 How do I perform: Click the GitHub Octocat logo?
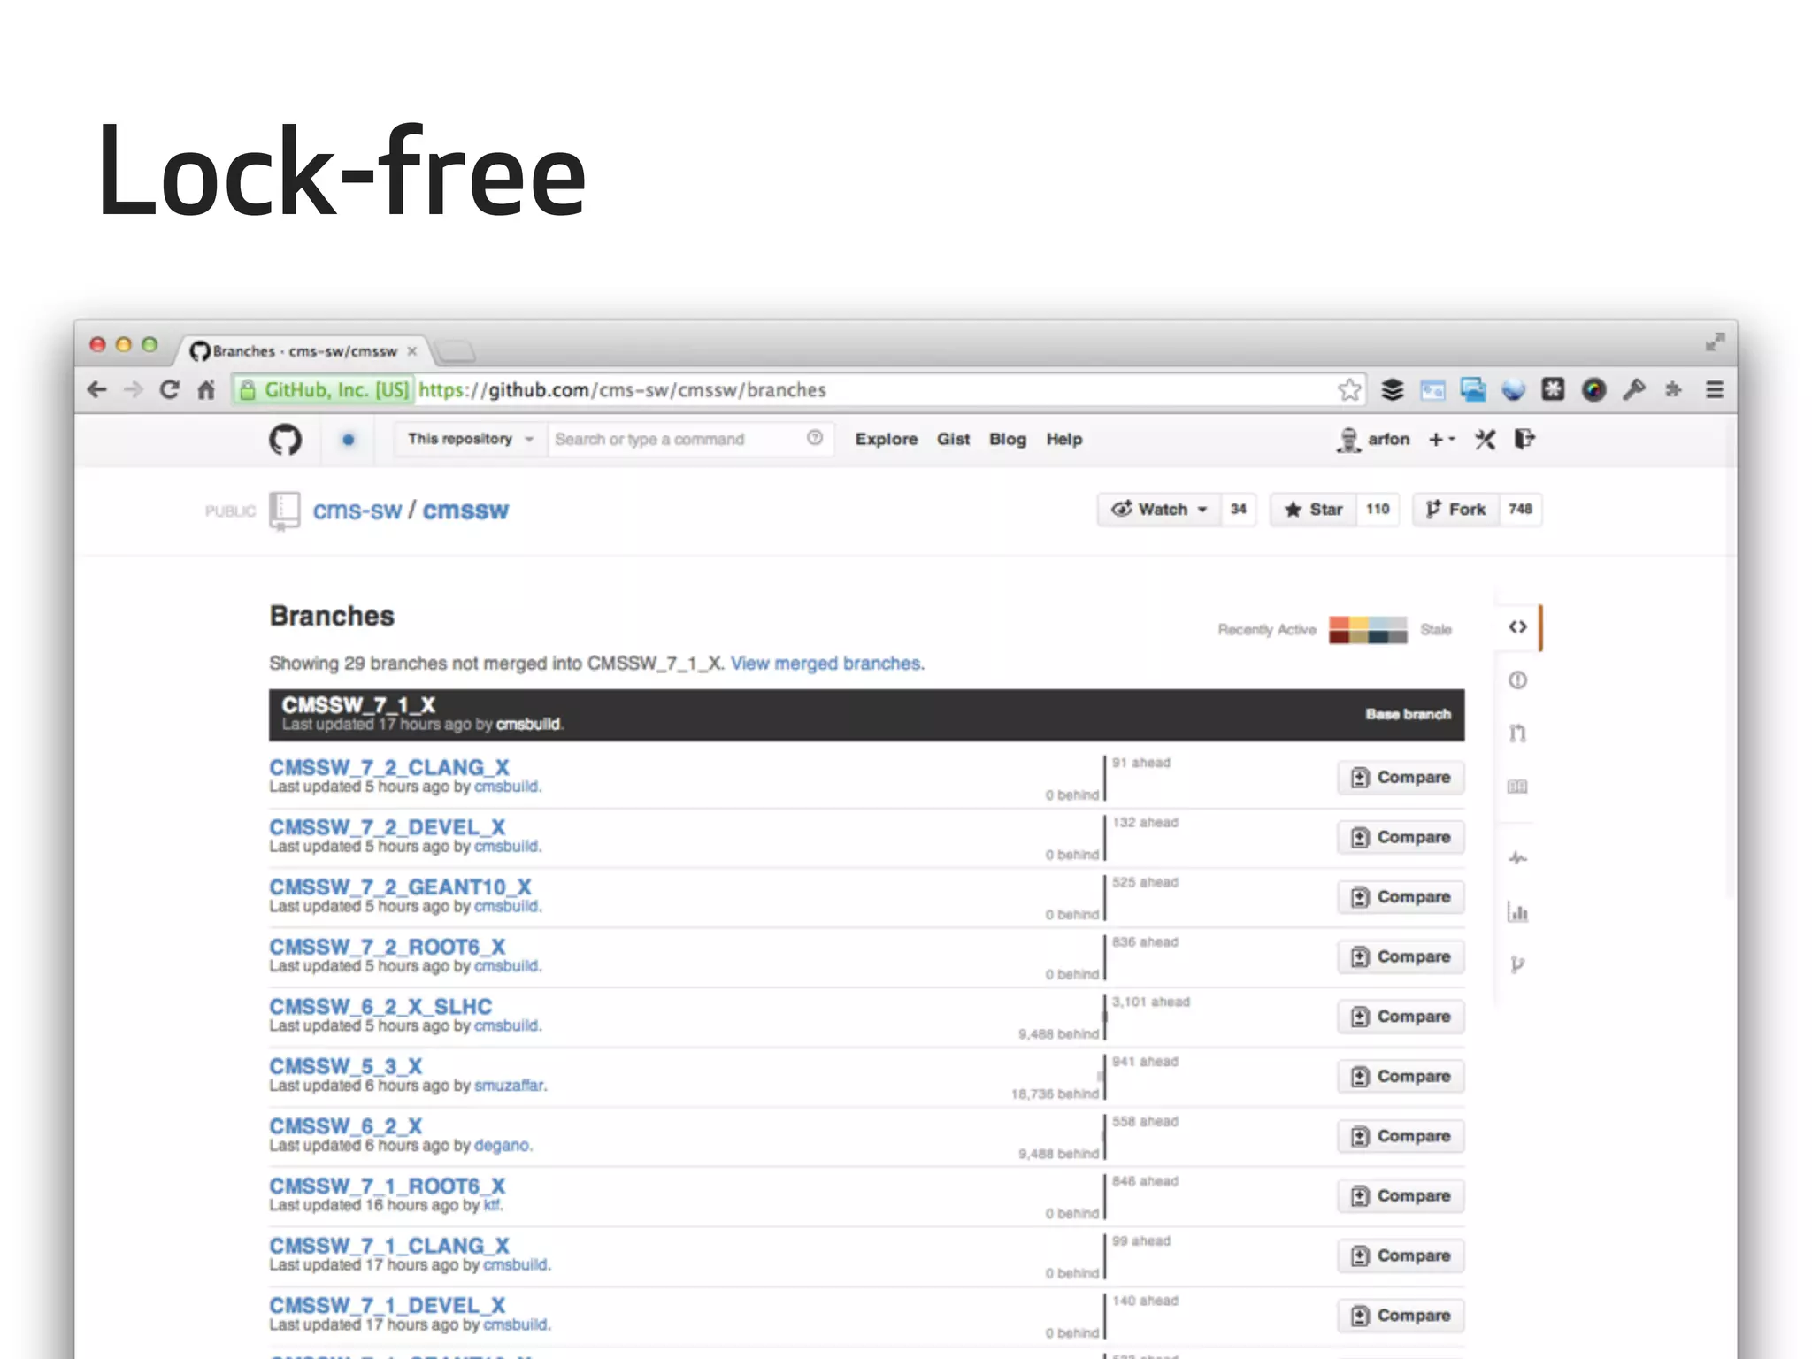tap(285, 440)
